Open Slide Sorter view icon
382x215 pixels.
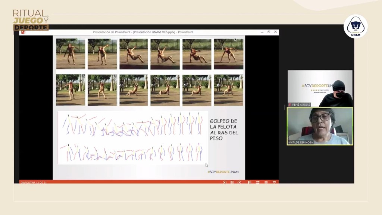pyautogui.click(x=257, y=182)
